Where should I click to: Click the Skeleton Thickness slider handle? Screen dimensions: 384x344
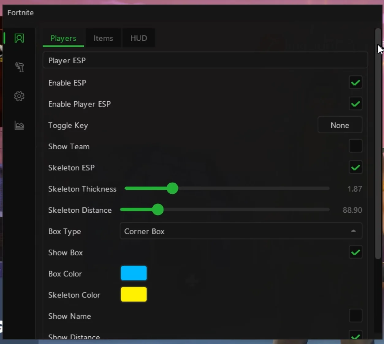pyautogui.click(x=173, y=189)
